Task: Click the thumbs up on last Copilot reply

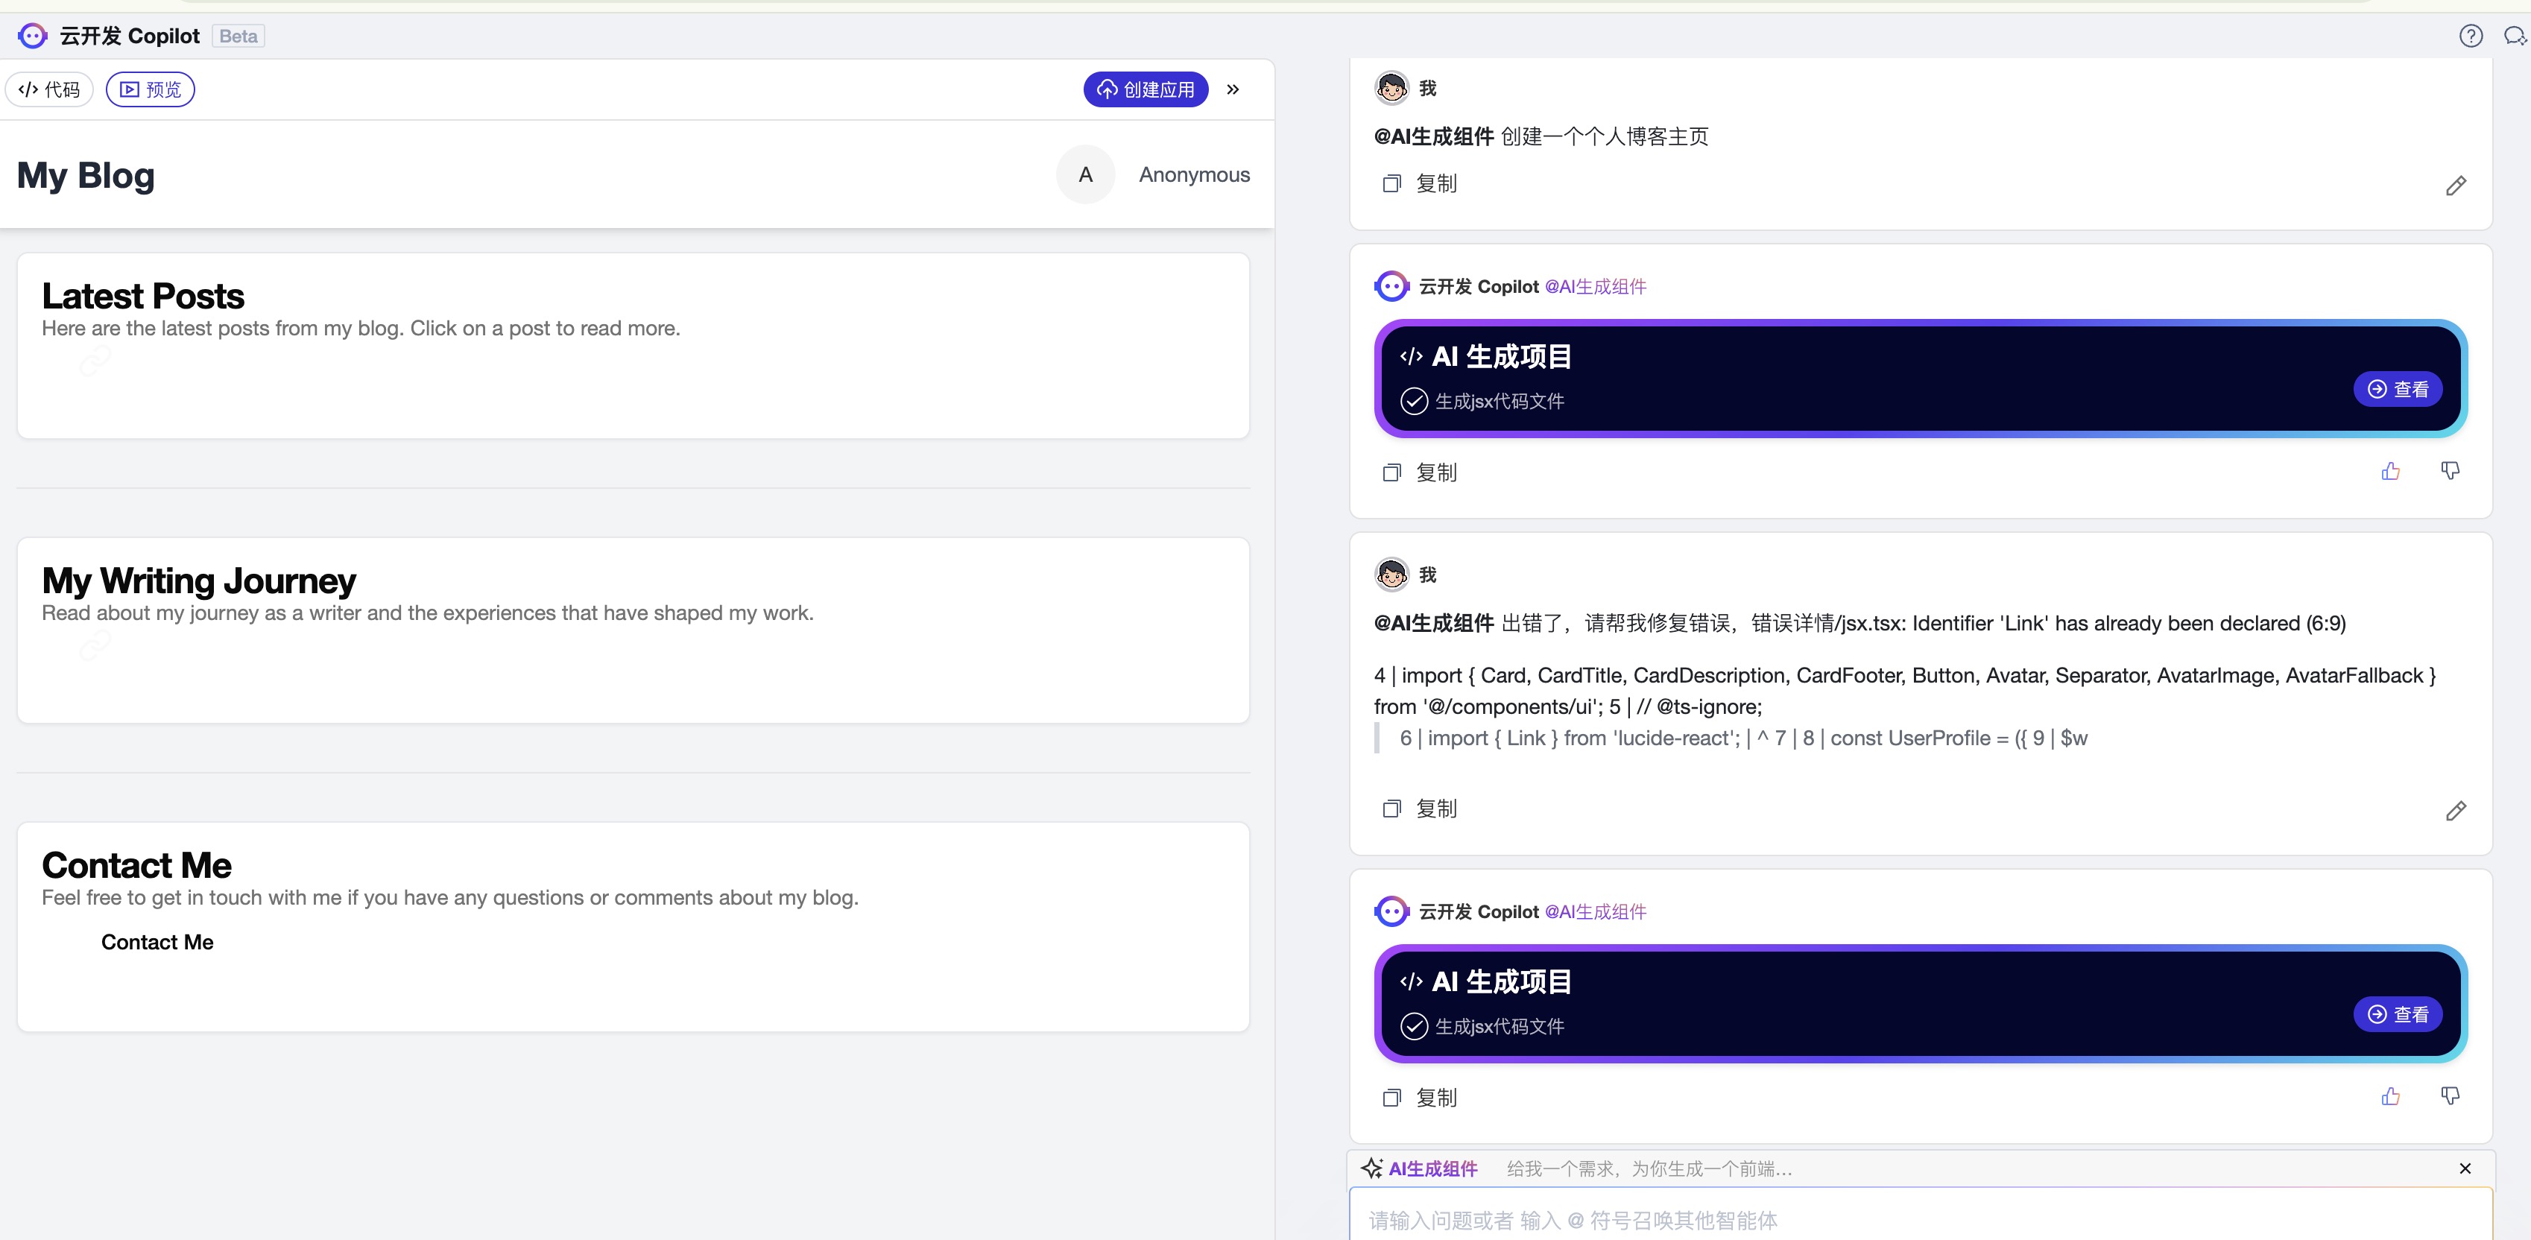Action: click(2389, 1096)
